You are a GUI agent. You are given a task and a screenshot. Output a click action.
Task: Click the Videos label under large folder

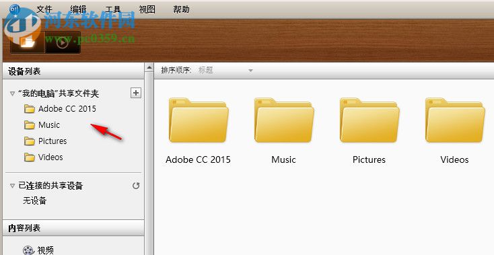(x=454, y=159)
